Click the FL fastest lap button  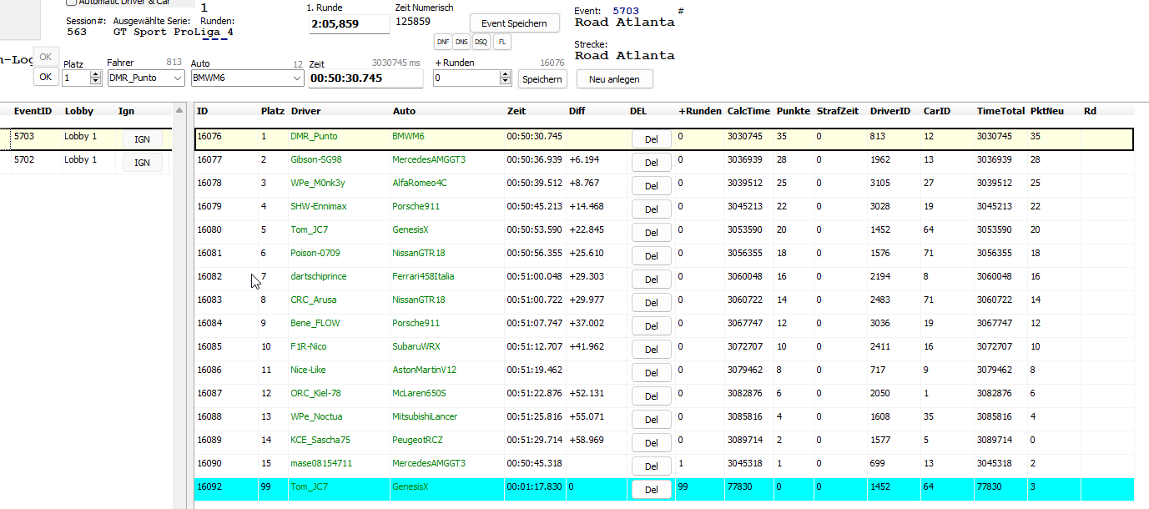tap(501, 42)
